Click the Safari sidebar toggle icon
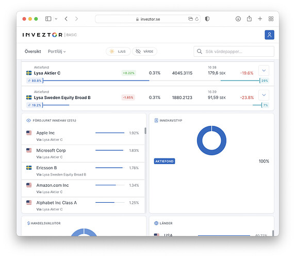 click(x=48, y=19)
